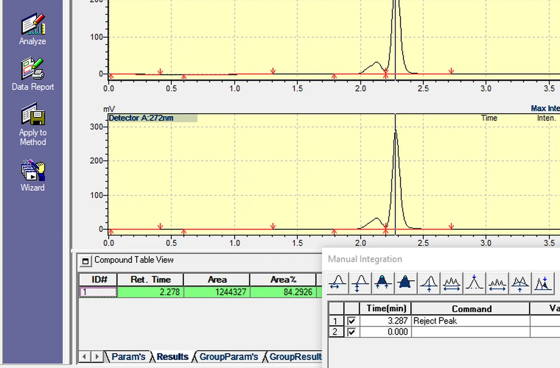This screenshot has width=560, height=368.
Task: Click the ID# column header
Action: point(99,280)
